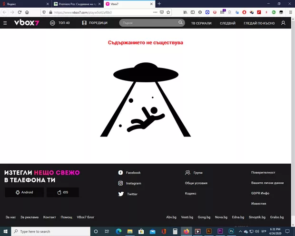Click the Opera extension icon
Image resolution: width=295 pixels, height=236 pixels.
pyautogui.click(x=244, y=12)
